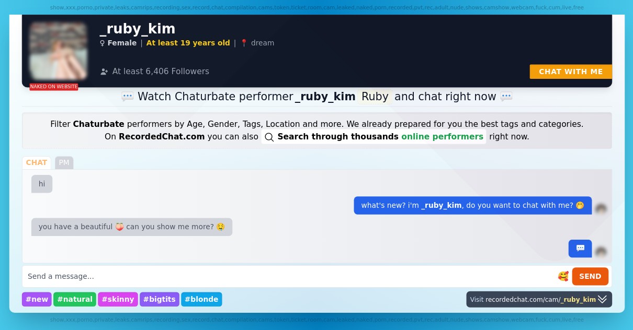
Task: Click the speech bubble icon after right now
Action: (506, 97)
